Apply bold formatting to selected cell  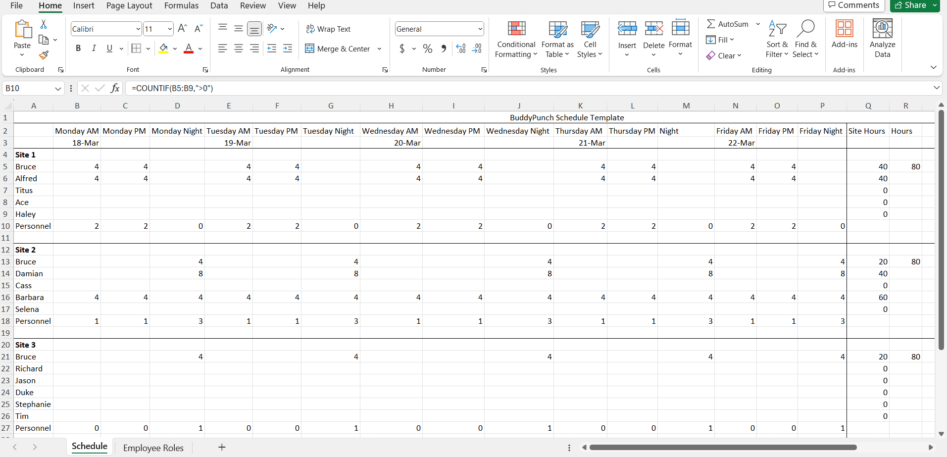pos(78,48)
